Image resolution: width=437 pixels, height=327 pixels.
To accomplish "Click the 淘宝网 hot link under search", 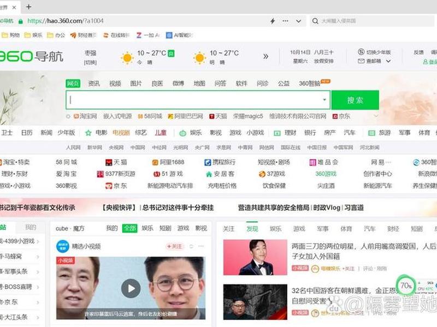I will (85, 116).
